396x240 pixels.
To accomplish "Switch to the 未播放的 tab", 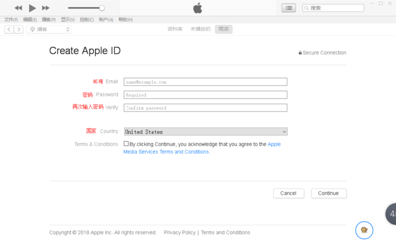I will (x=200, y=29).
